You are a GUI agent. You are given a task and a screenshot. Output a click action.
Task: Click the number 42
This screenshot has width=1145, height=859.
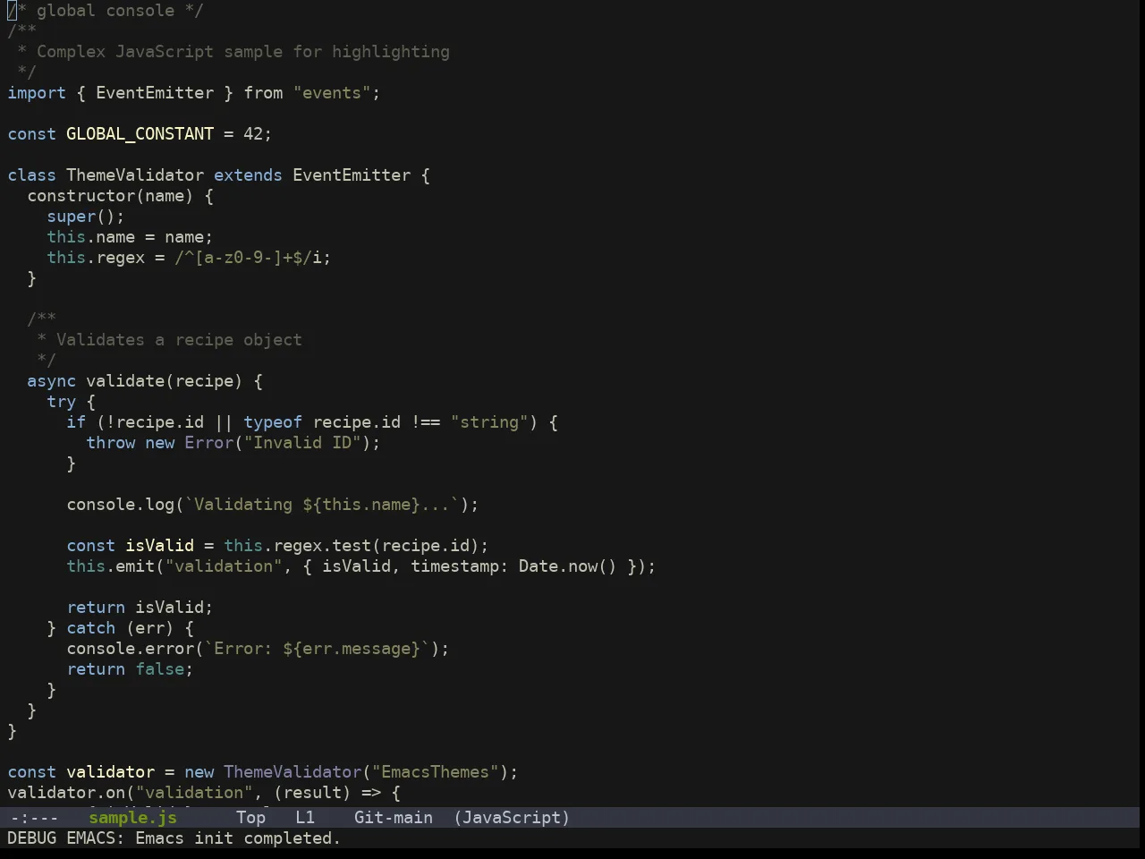point(253,134)
